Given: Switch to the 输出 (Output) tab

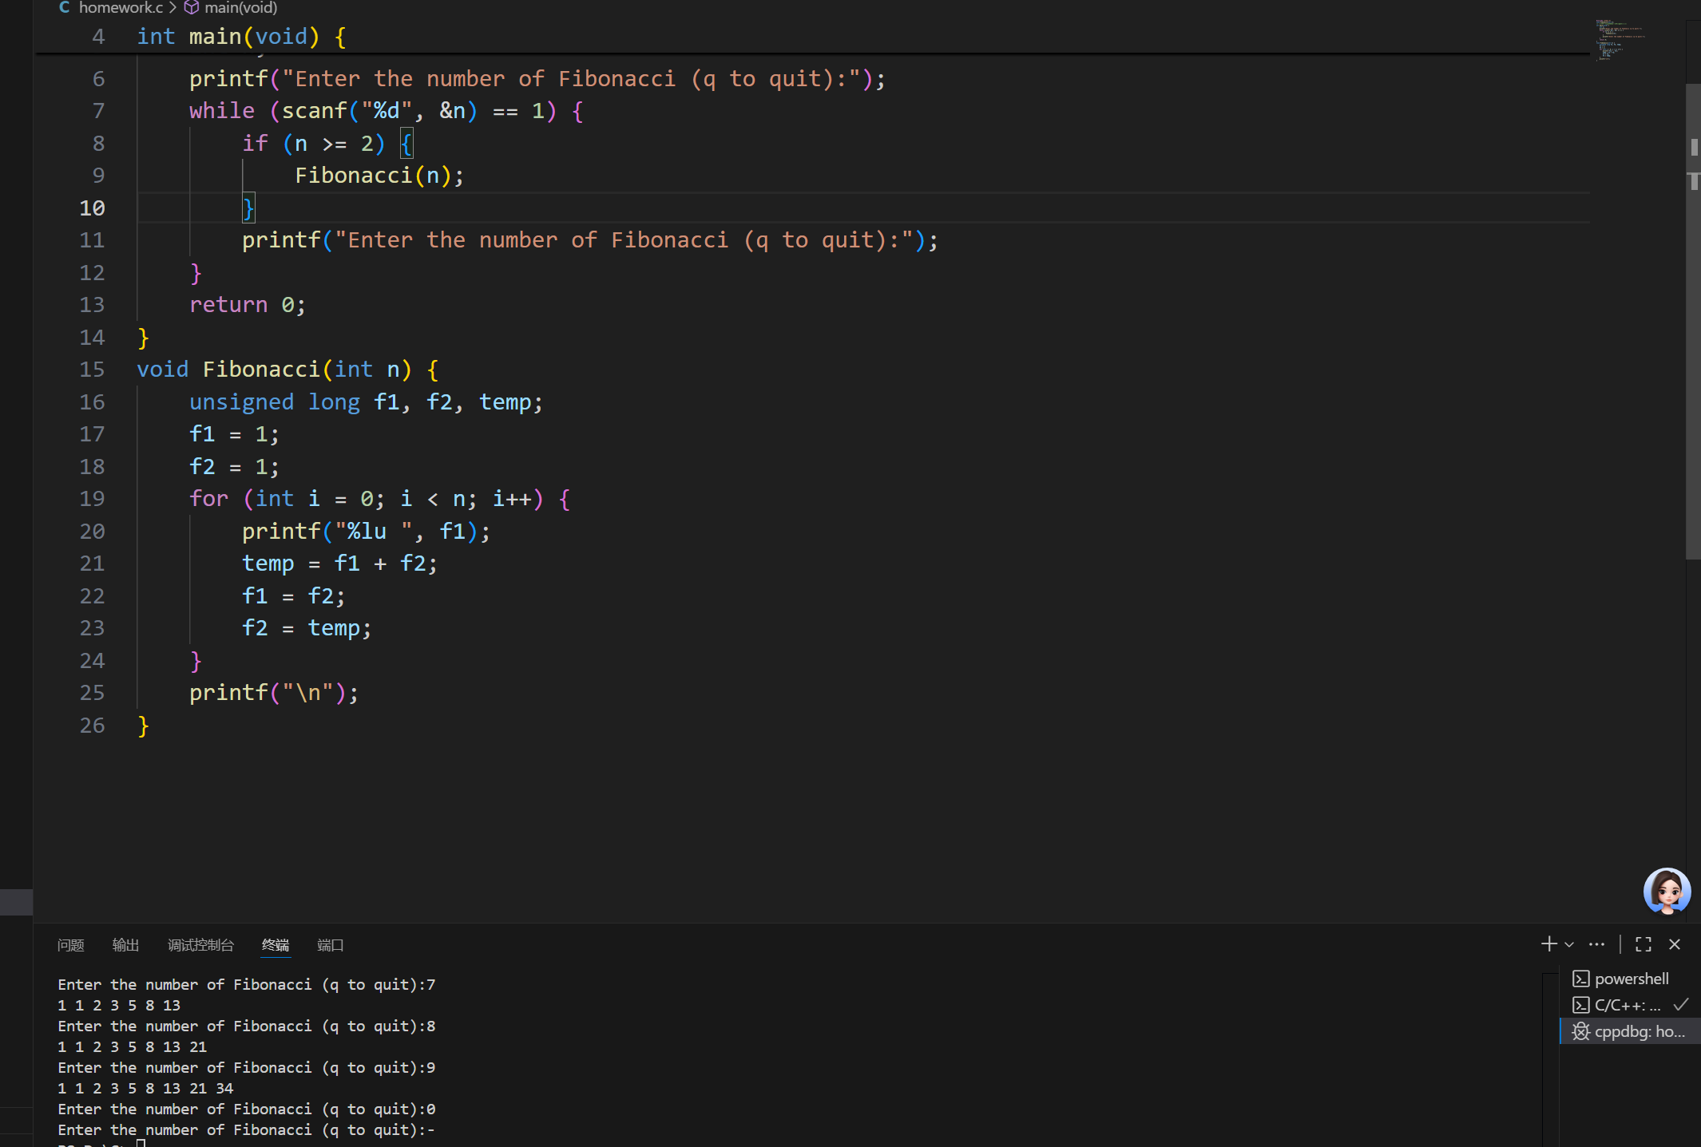Looking at the screenshot, I should point(125,945).
